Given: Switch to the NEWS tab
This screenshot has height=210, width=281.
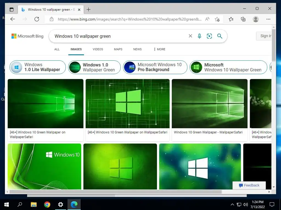Looking at the screenshot, I should tap(137, 49).
